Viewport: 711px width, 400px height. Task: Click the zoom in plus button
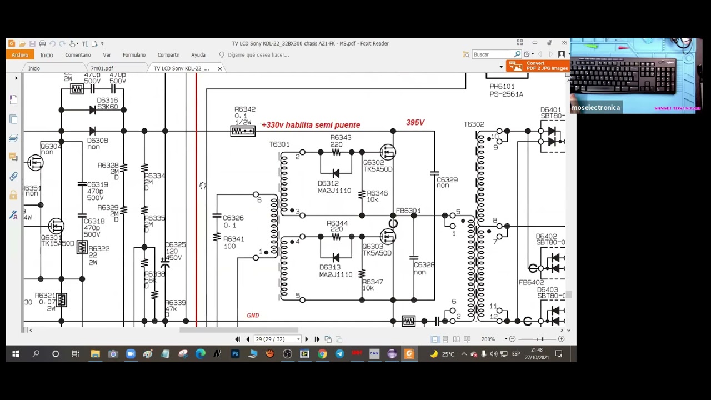pyautogui.click(x=561, y=339)
